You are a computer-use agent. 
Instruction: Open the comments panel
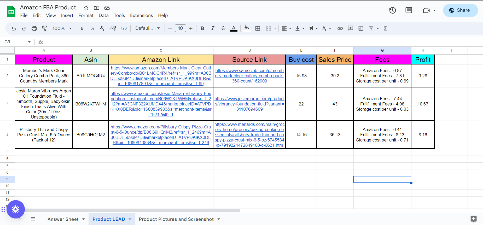coord(409,10)
